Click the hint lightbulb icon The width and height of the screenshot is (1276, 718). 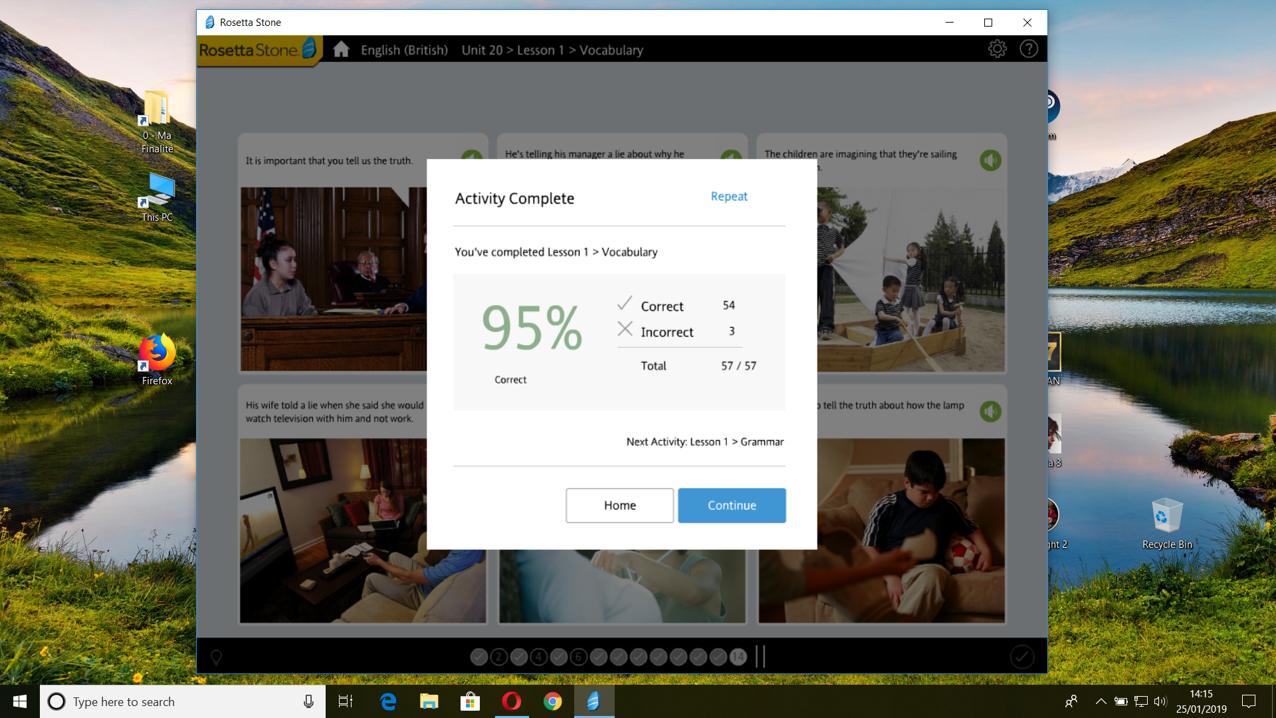point(216,658)
